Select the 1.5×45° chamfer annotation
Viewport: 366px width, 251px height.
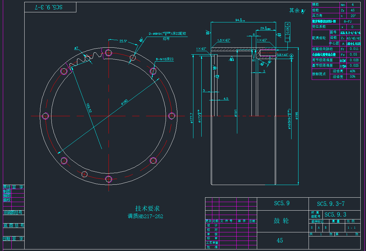[x=224, y=40]
